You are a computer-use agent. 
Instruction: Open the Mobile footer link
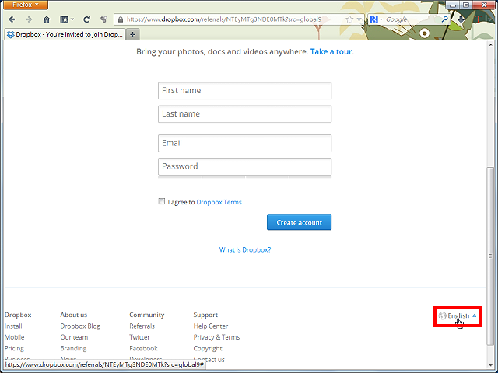pos(14,337)
